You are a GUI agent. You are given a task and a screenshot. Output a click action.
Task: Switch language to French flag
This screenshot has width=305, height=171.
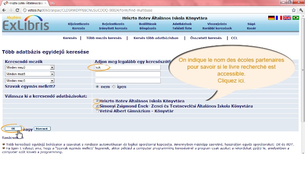click(279, 18)
